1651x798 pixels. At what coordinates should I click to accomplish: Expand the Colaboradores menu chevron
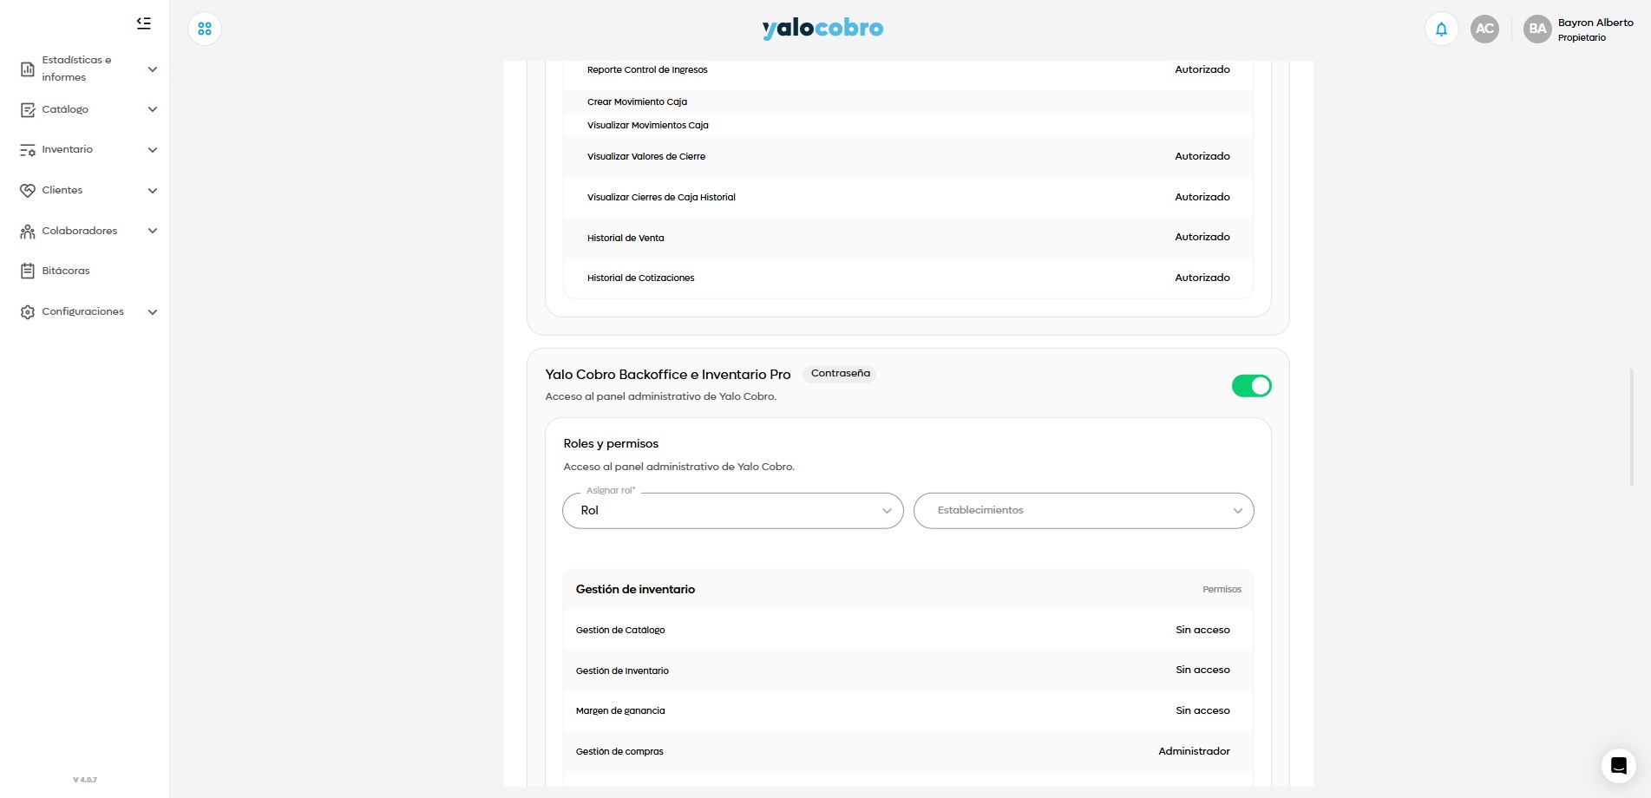[x=153, y=231]
